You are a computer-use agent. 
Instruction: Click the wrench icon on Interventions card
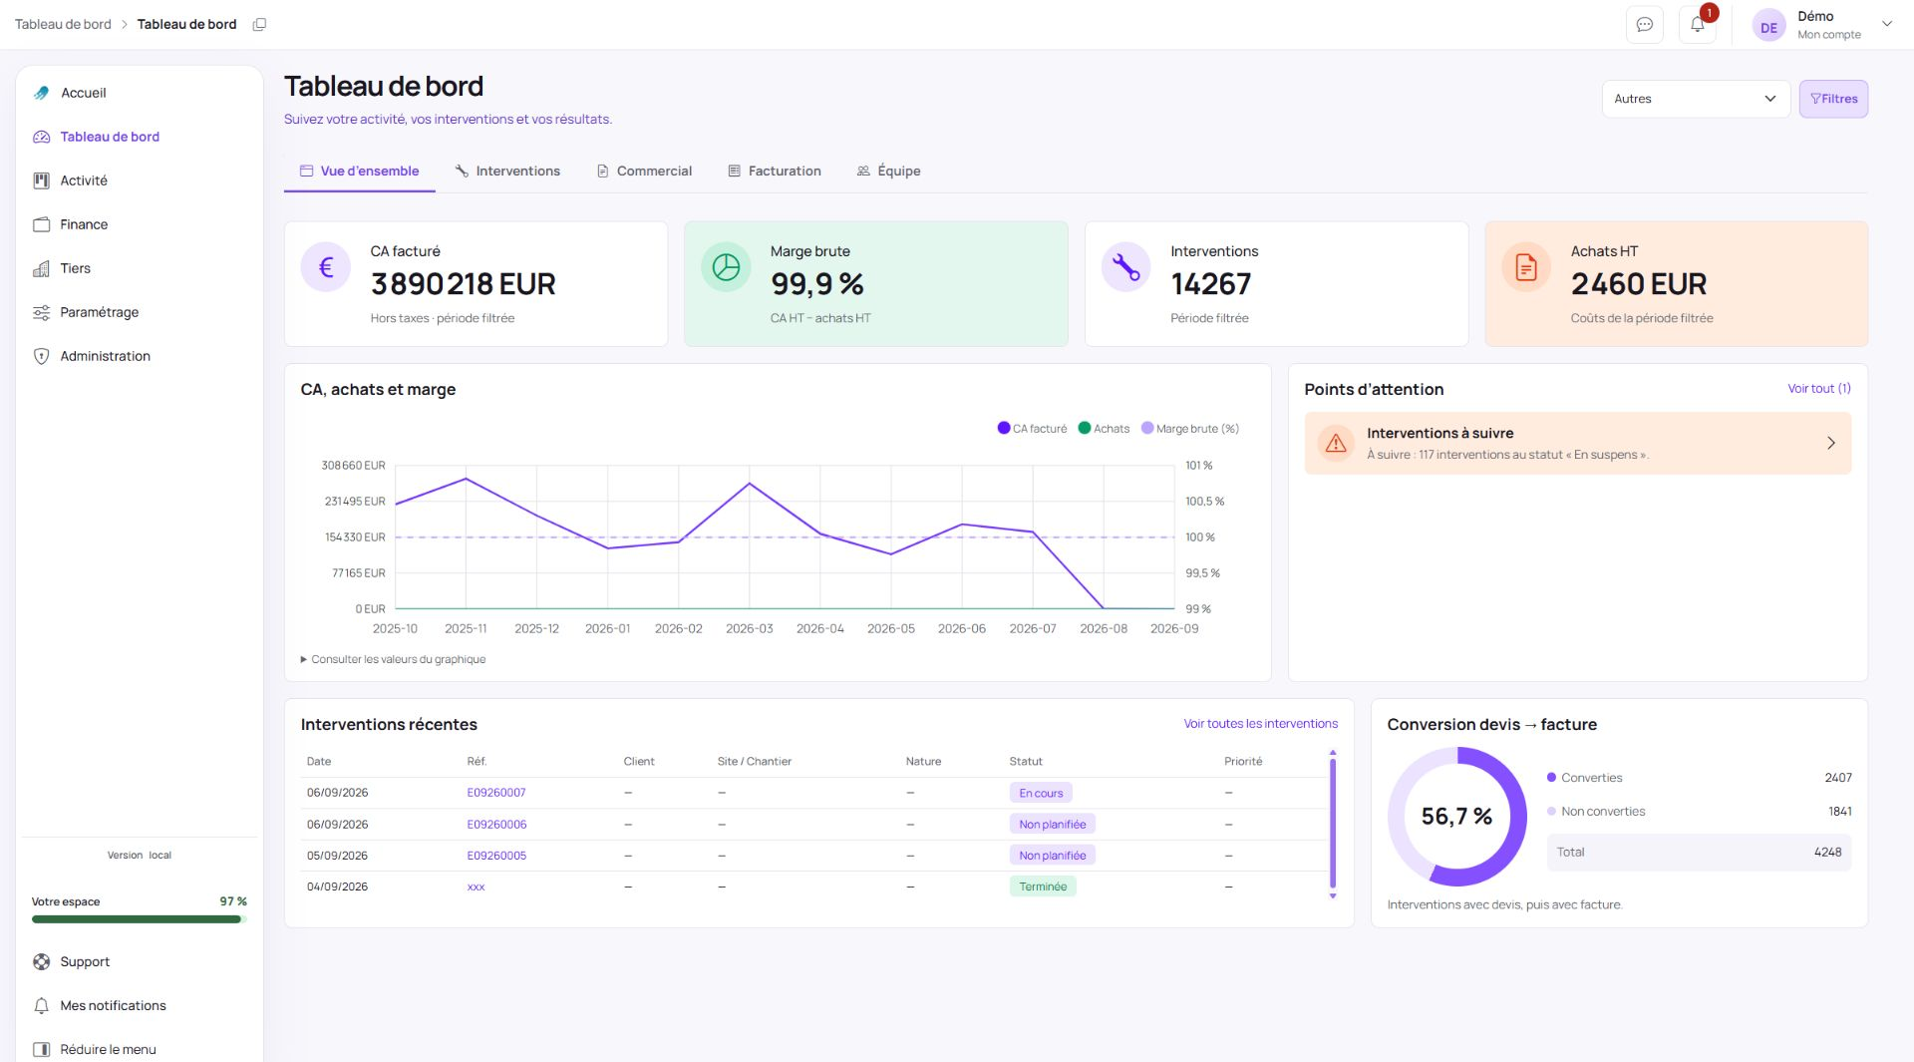pos(1125,267)
